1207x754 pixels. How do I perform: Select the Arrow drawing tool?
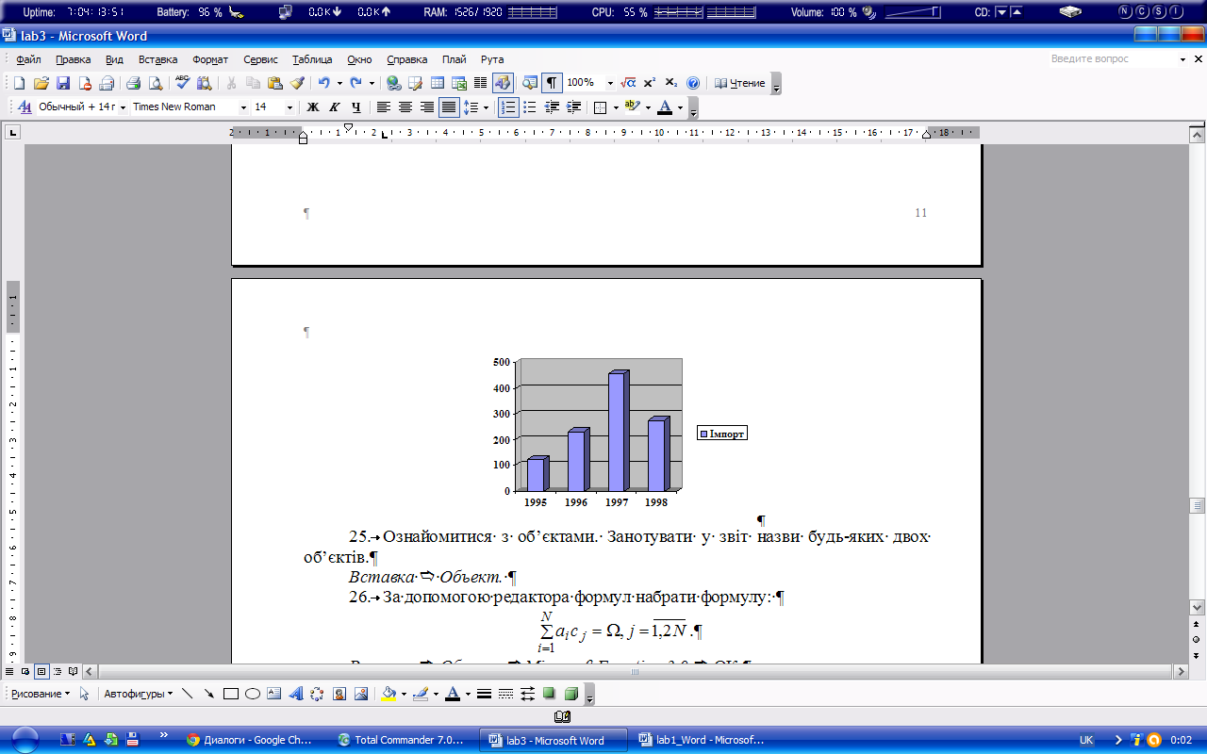pos(208,694)
